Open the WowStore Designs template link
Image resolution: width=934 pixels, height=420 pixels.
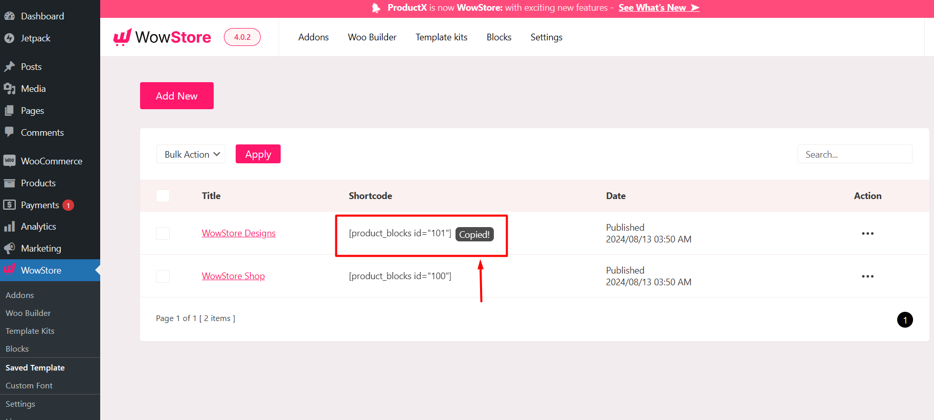pos(239,233)
